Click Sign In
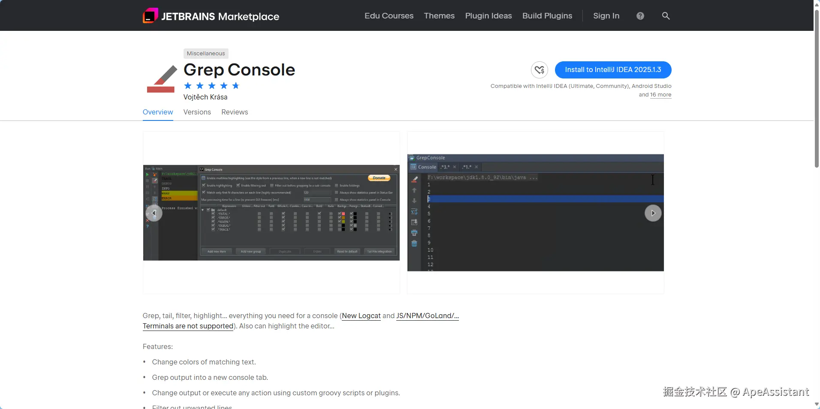 click(x=606, y=16)
